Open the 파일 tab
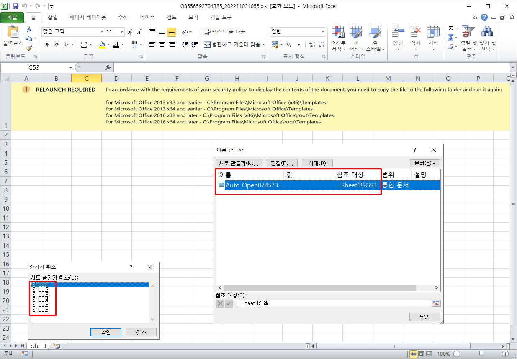The width and height of the screenshot is (517, 359). click(12, 17)
